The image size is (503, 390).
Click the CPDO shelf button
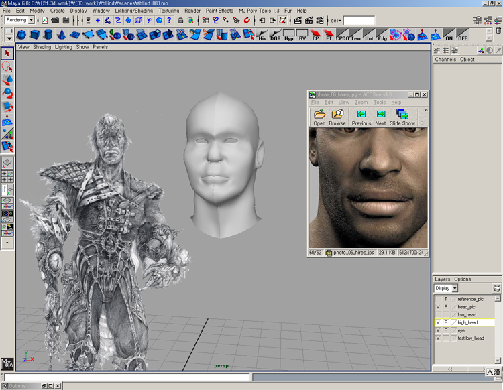(x=342, y=34)
